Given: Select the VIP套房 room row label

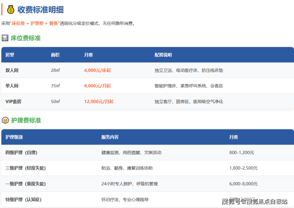Looking at the screenshot, I should (14, 101).
